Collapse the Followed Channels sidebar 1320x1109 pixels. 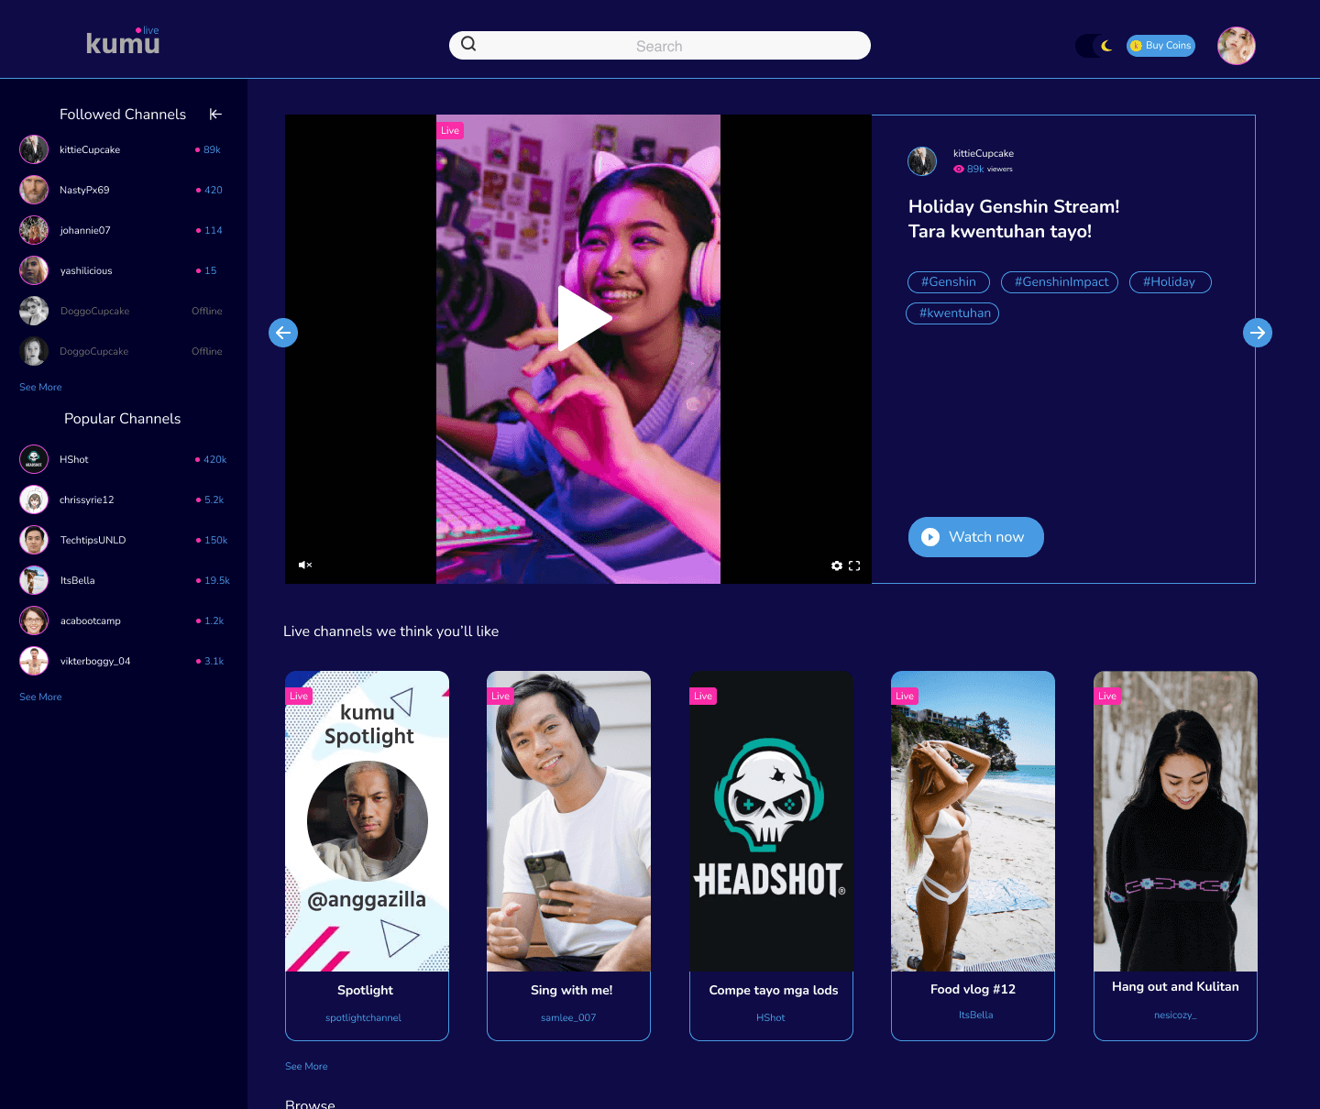pos(215,115)
